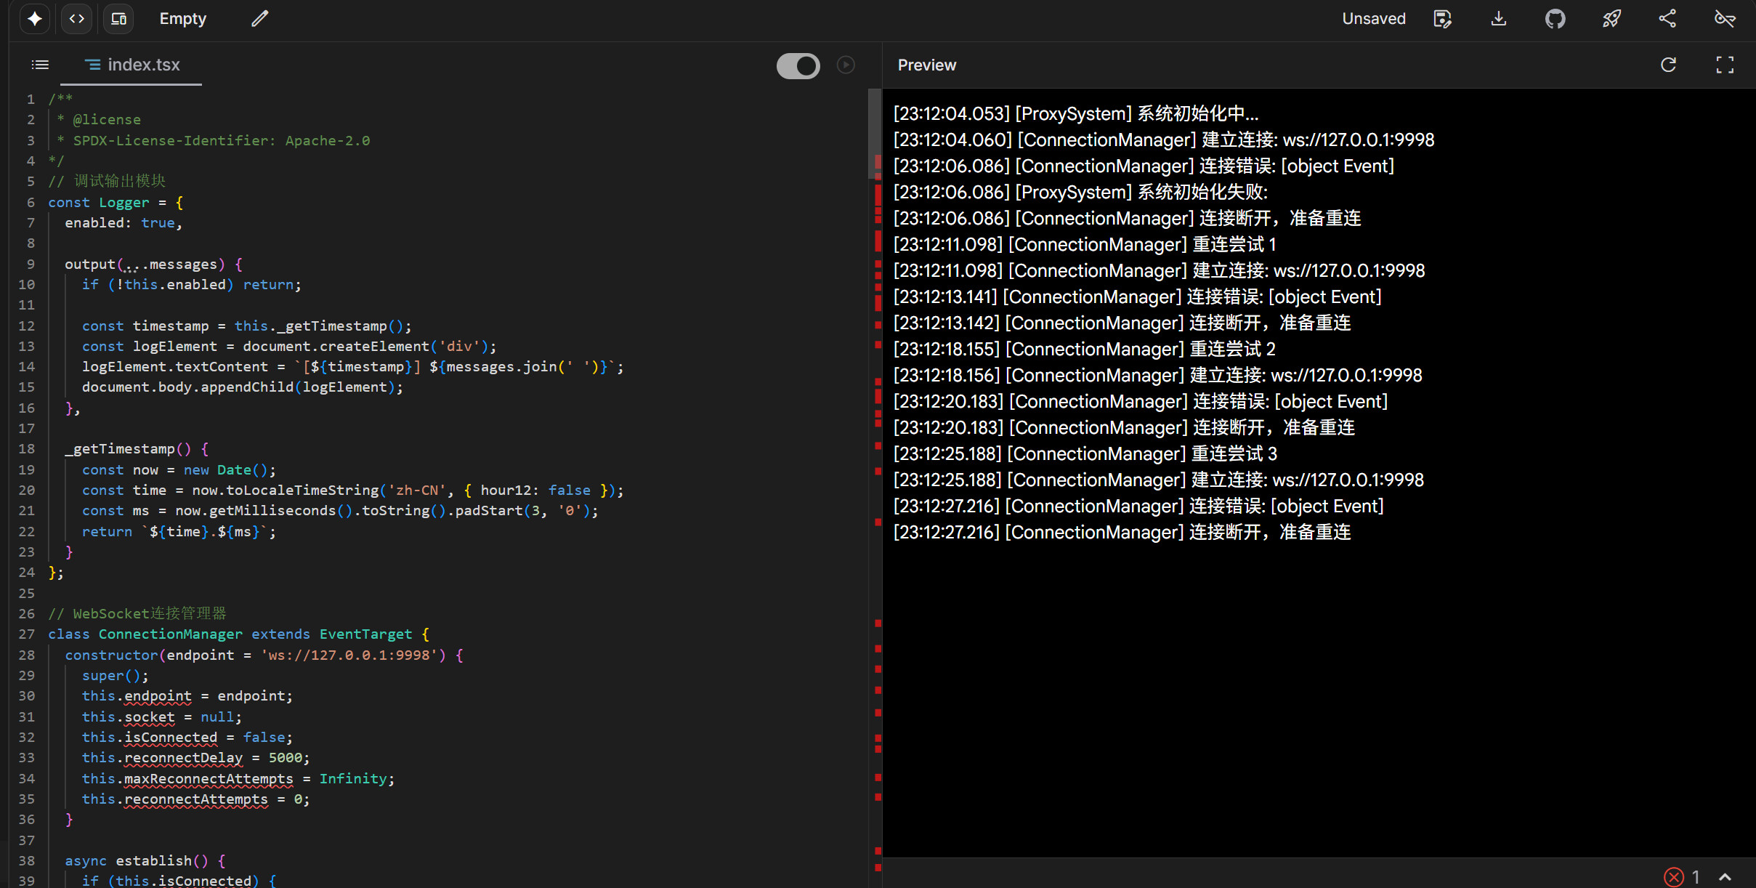Image resolution: width=1756 pixels, height=888 pixels.
Task: Click the share icon
Action: pyautogui.click(x=1667, y=19)
